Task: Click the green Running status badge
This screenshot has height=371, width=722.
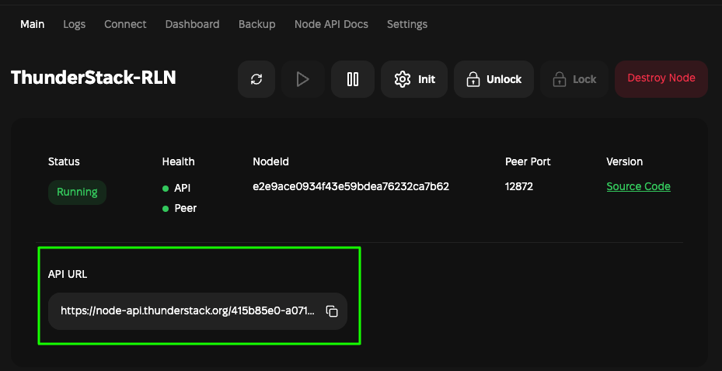Action: [77, 192]
